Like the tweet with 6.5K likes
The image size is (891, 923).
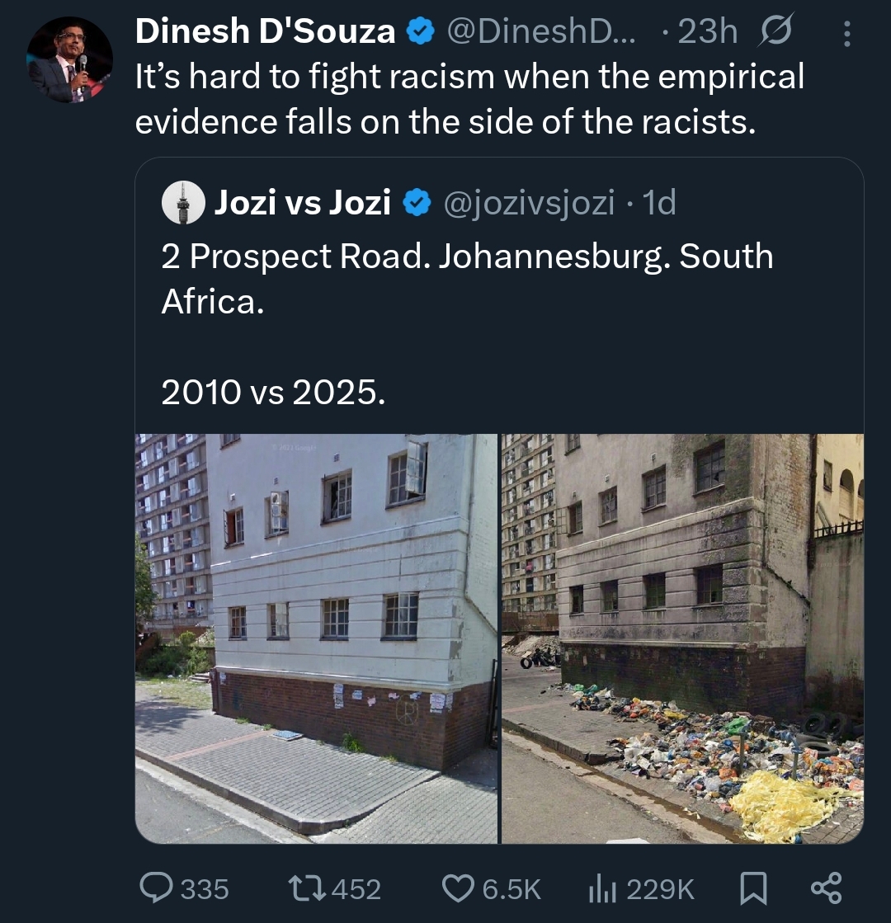[457, 888]
